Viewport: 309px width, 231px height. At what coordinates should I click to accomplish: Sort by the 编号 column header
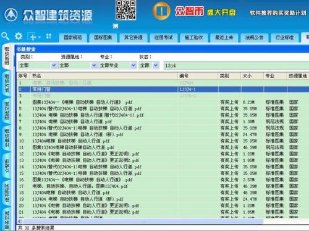coord(198,76)
